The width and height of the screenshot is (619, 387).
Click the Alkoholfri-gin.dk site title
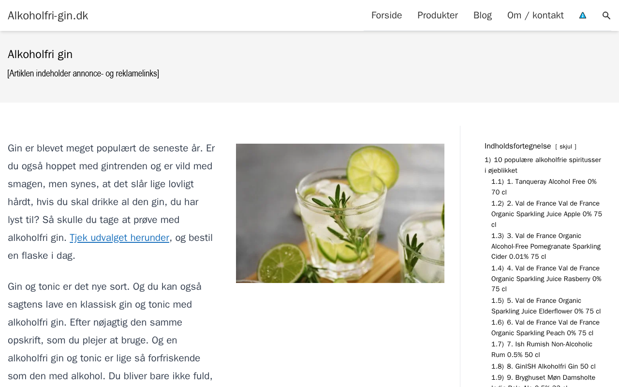pos(48,15)
